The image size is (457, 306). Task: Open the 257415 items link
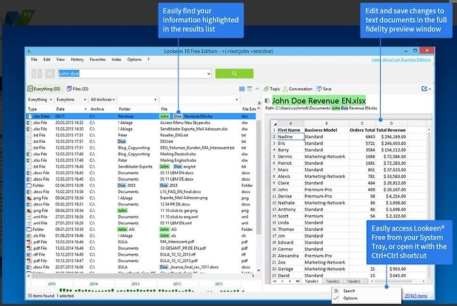click(x=416, y=296)
